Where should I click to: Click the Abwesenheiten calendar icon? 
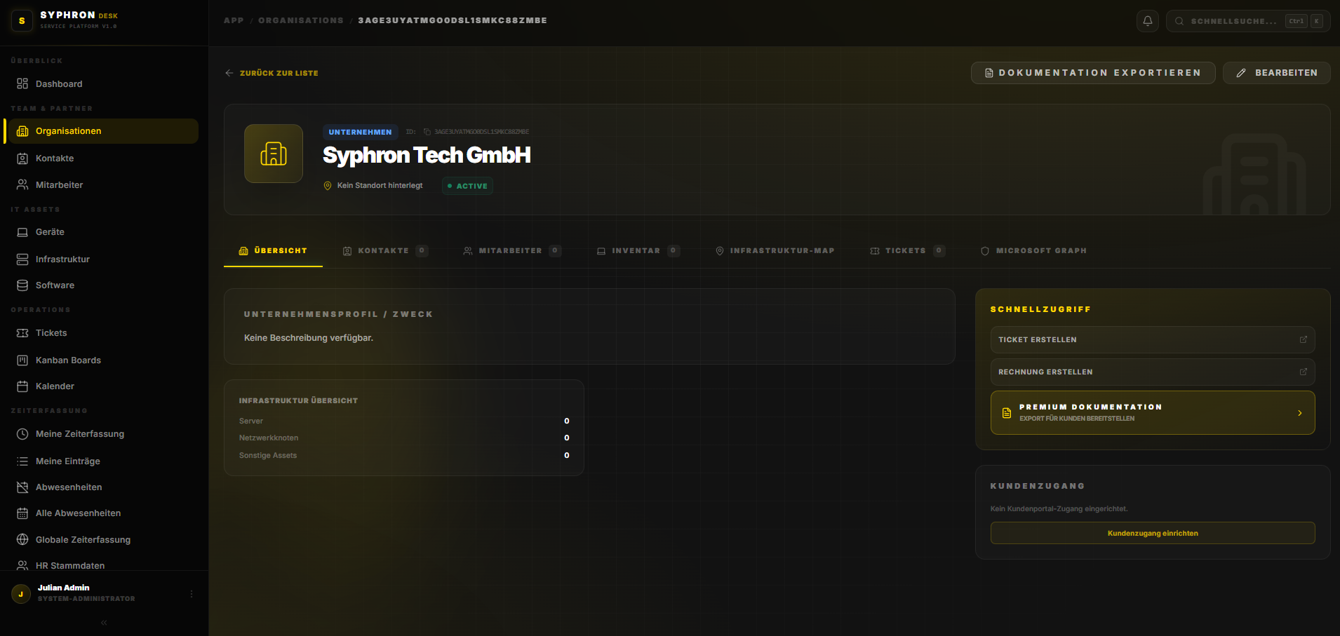pyautogui.click(x=22, y=487)
